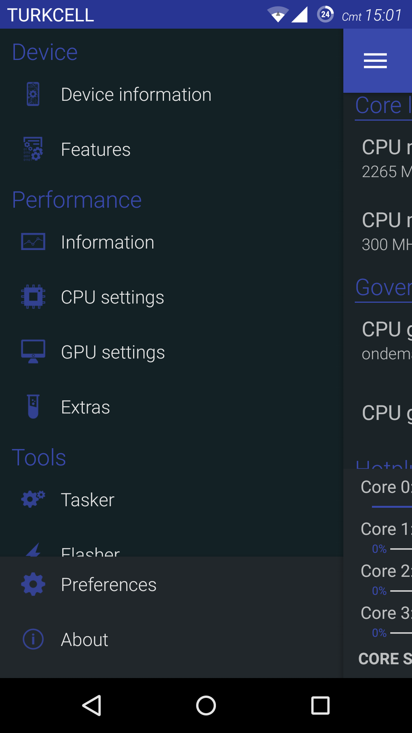Open the Preferences entry
The image size is (412, 733).
(x=172, y=584)
